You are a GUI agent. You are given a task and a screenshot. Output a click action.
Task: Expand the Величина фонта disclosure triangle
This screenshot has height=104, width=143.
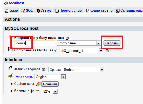tap(12, 91)
